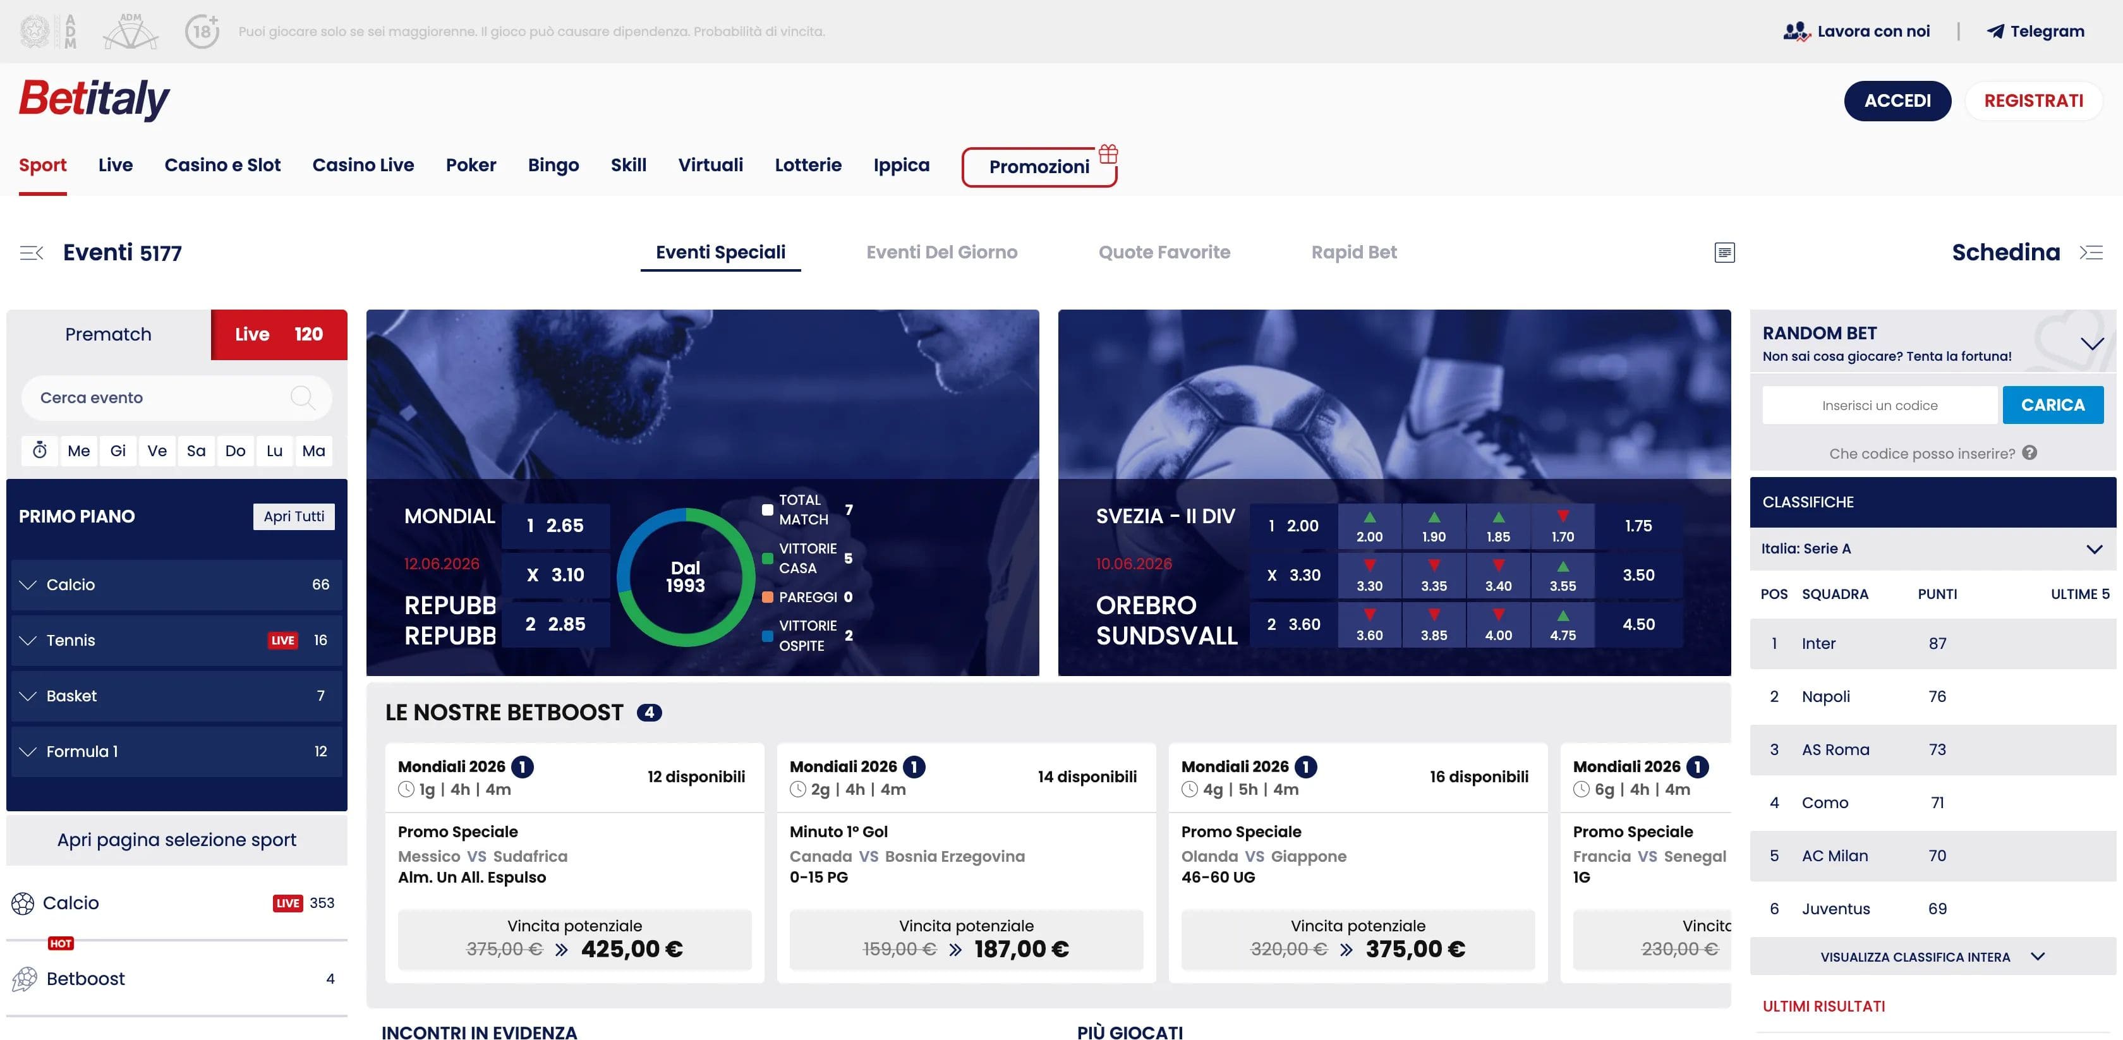This screenshot has height=1040, width=2123.
Task: Open the Poker section
Action: [x=471, y=165]
